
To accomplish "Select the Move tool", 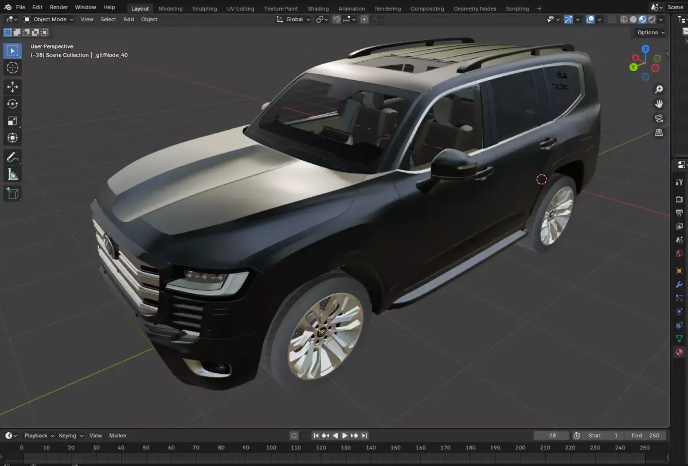I will pyautogui.click(x=12, y=87).
